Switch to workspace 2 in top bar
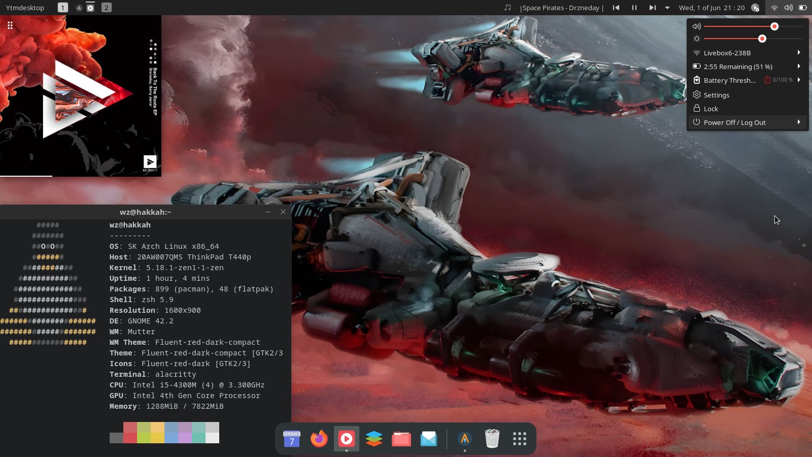812x457 pixels. 106,8
